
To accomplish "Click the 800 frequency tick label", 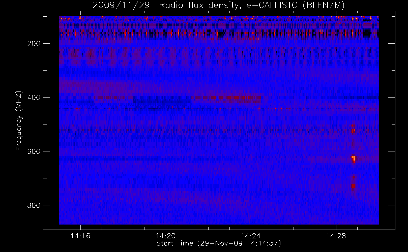I will coord(34,205).
